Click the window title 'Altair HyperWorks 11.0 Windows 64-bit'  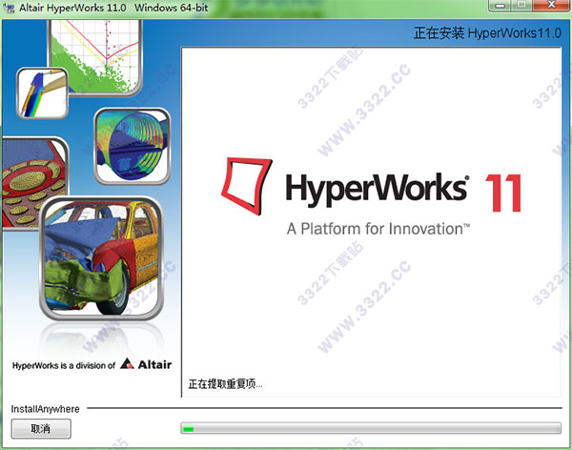pyautogui.click(x=113, y=8)
